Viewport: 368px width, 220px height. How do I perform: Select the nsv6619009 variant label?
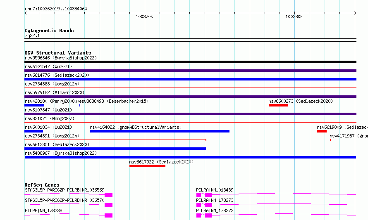(342, 127)
